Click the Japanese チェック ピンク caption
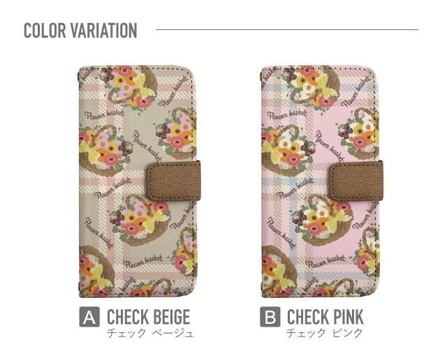Viewport: 447px width, 349px height. [x=324, y=333]
